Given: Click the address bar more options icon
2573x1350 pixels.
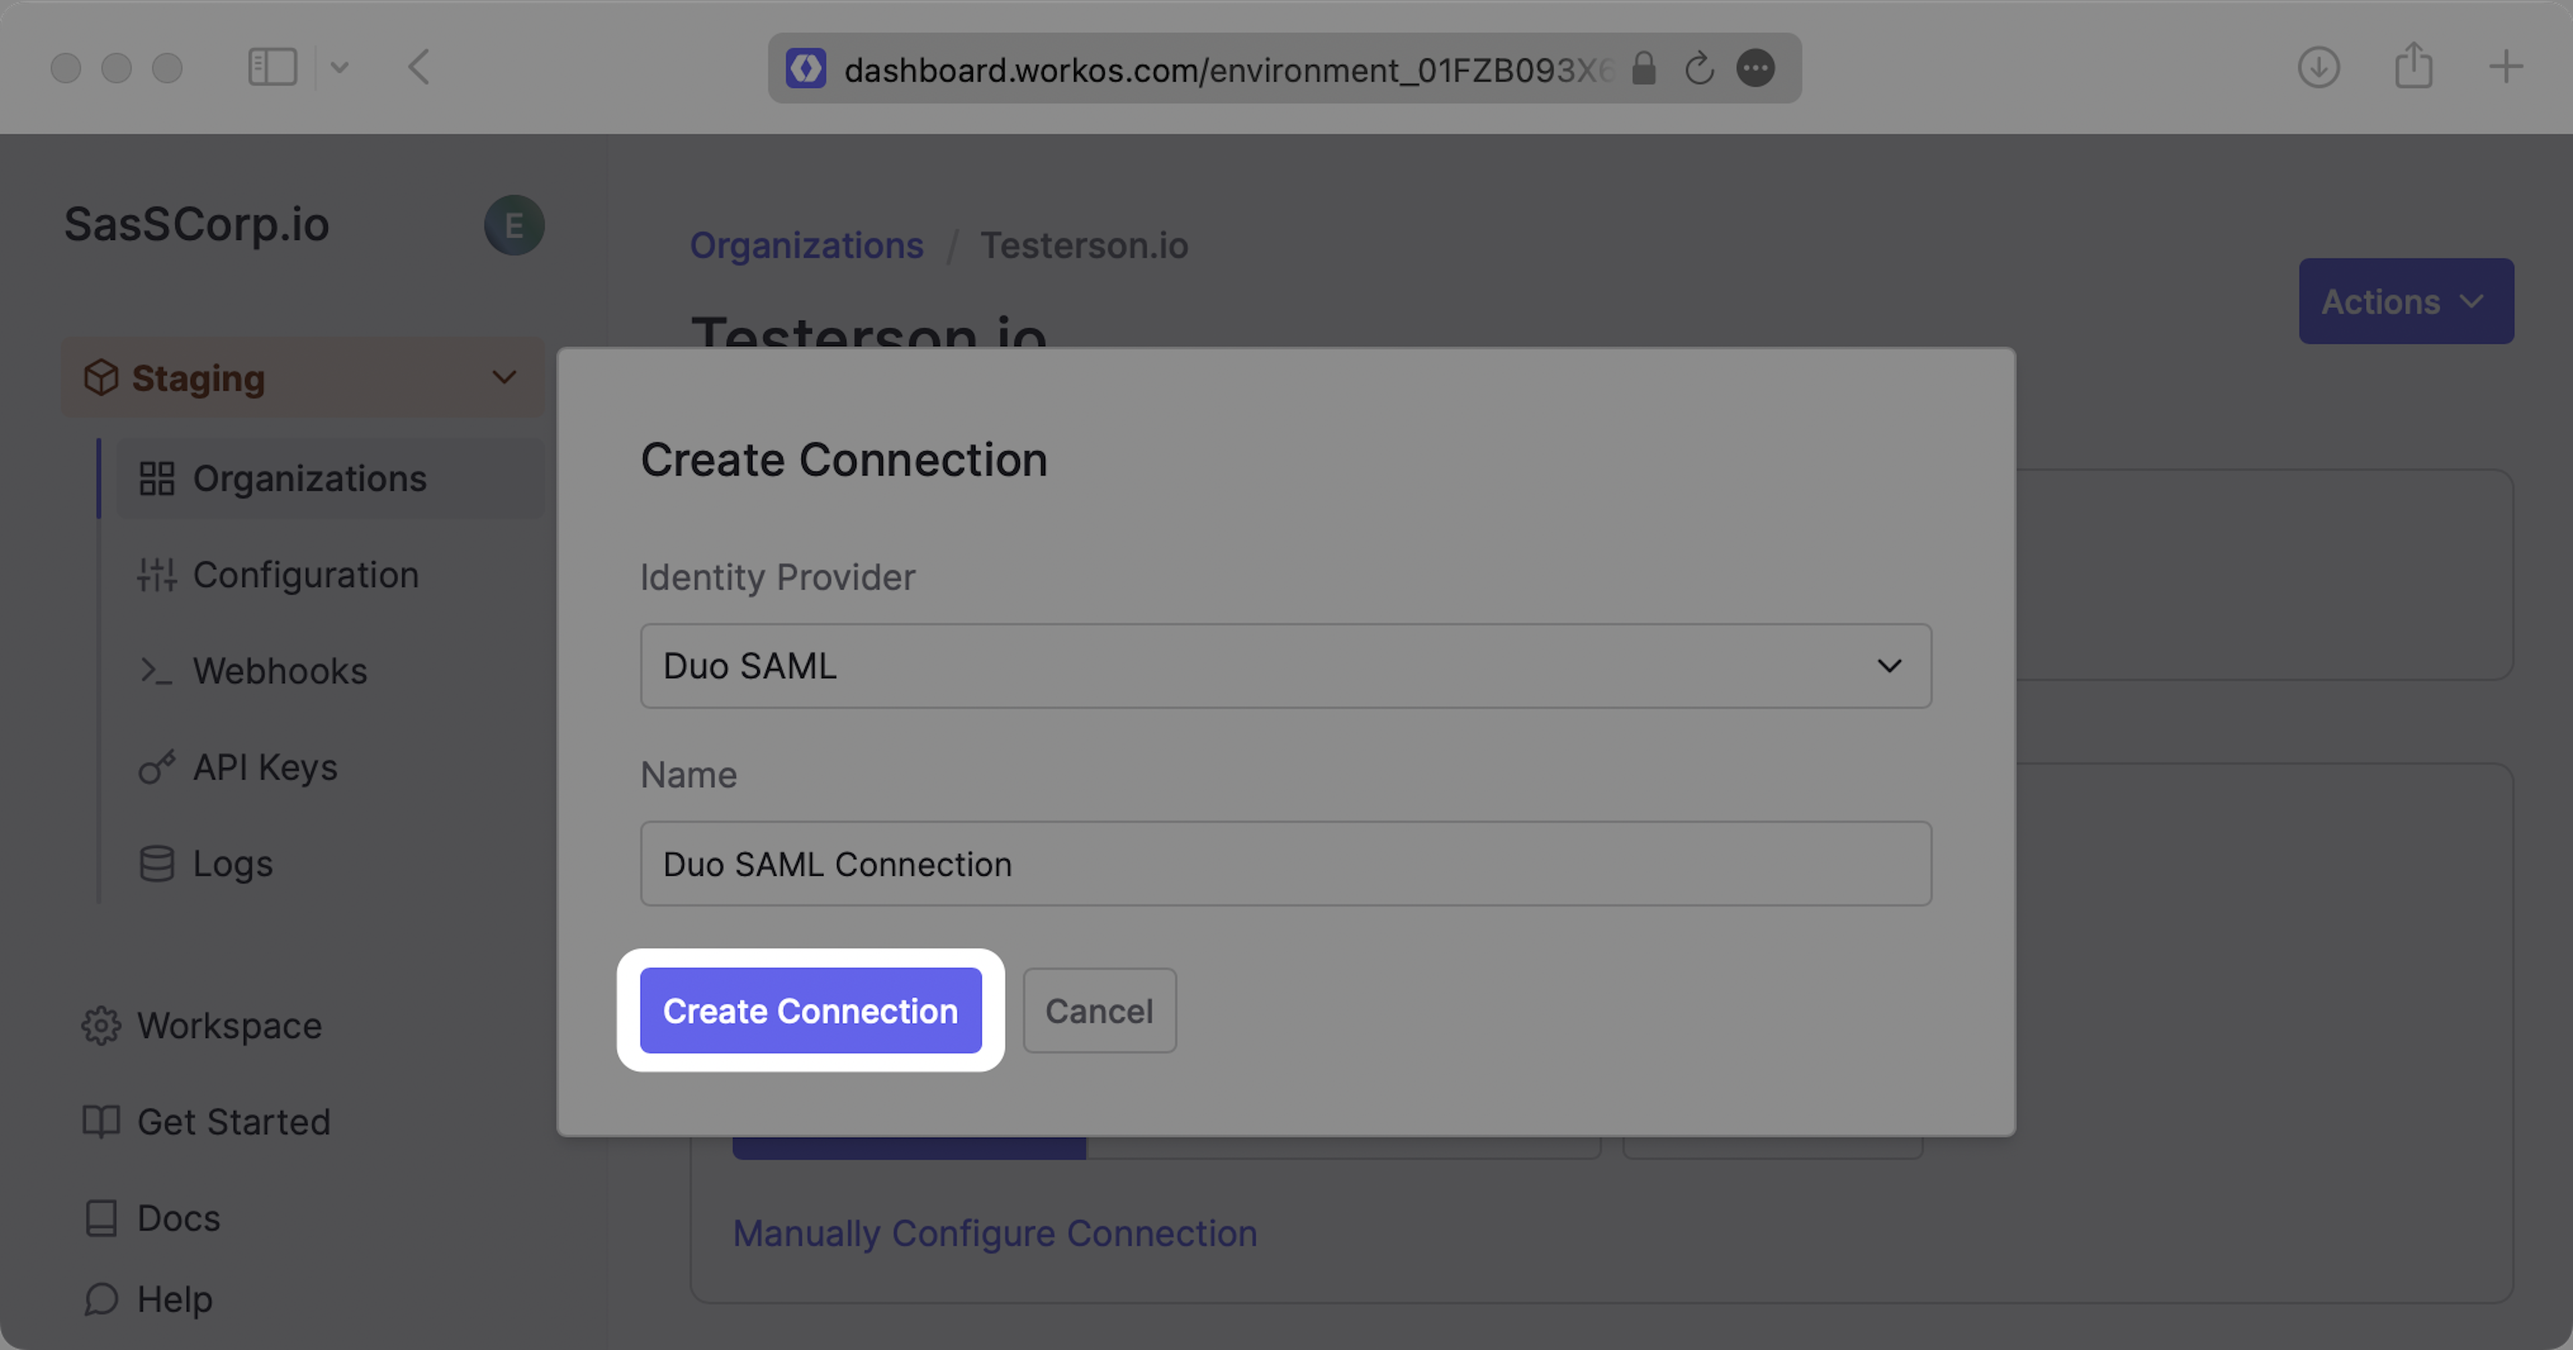Looking at the screenshot, I should (1755, 69).
